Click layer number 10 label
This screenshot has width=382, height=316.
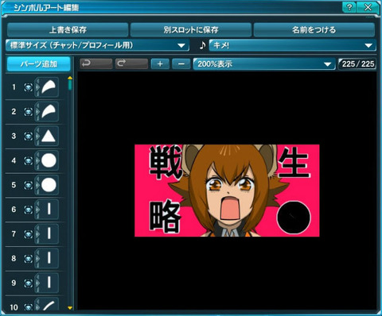tap(14, 307)
